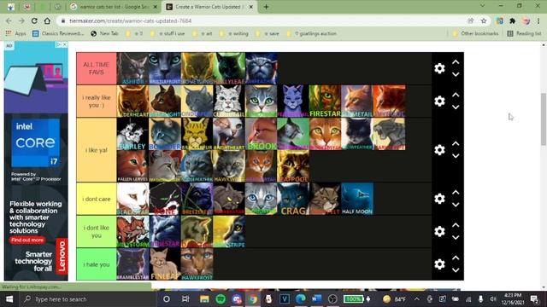Open Classics Reviewed bookmark
The image size is (547, 307).
point(58,33)
